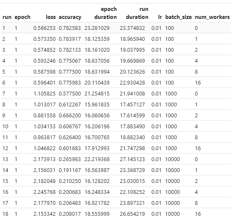Image resolution: width=233 pixels, height=217 pixels.
Task: Select epoch duration 16.206196
Action: (97, 127)
